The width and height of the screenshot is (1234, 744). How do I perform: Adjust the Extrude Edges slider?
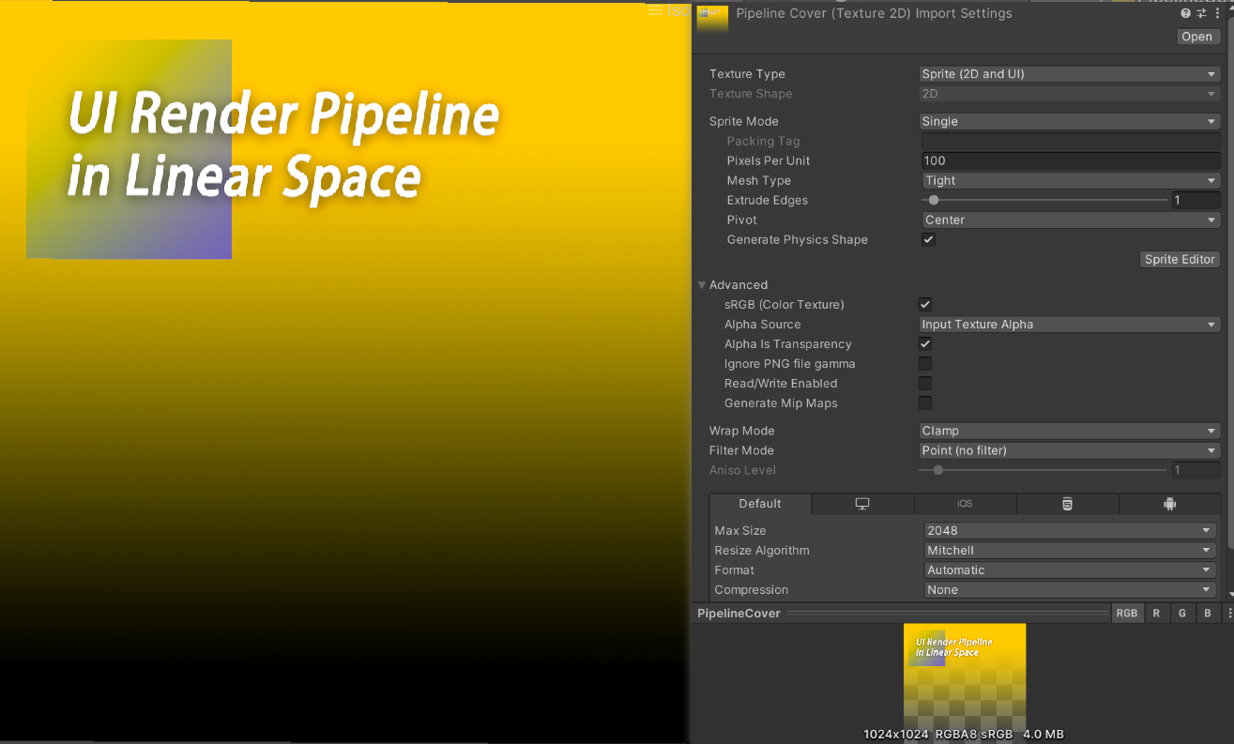934,200
